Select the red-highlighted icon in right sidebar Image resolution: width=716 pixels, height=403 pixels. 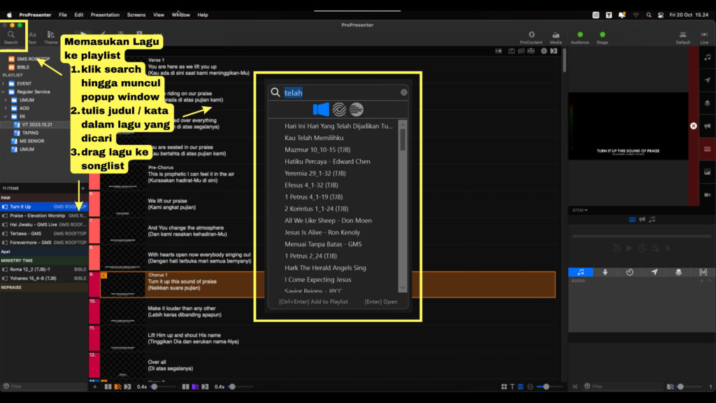pos(708,149)
